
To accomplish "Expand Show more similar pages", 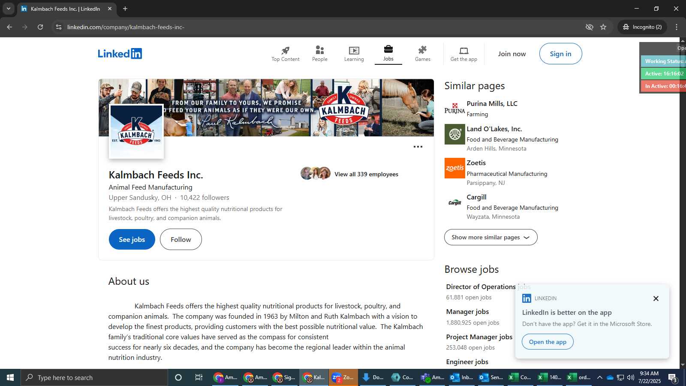I will (490, 237).
